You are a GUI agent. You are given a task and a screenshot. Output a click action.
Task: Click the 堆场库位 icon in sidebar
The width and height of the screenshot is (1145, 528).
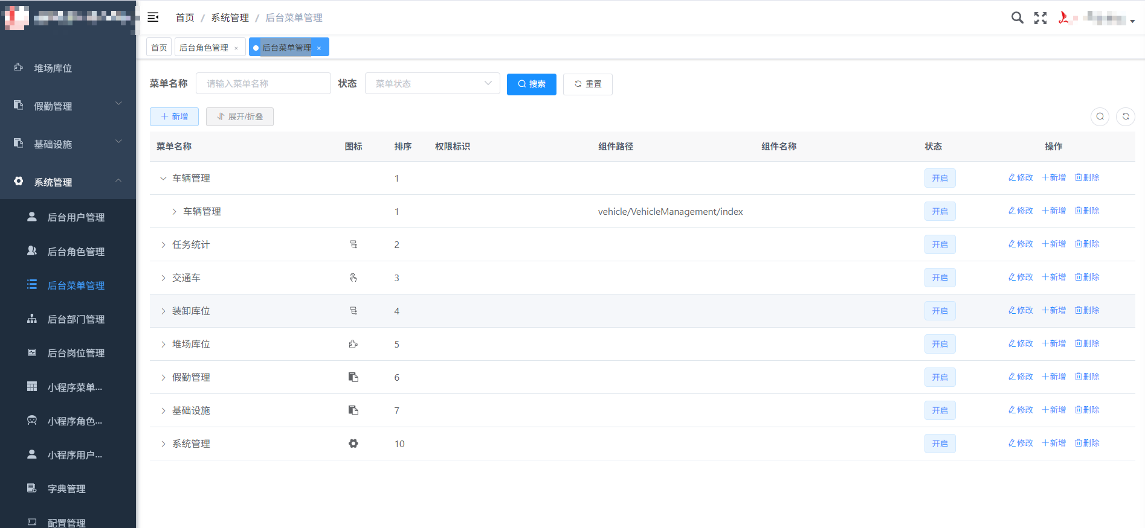tap(19, 68)
